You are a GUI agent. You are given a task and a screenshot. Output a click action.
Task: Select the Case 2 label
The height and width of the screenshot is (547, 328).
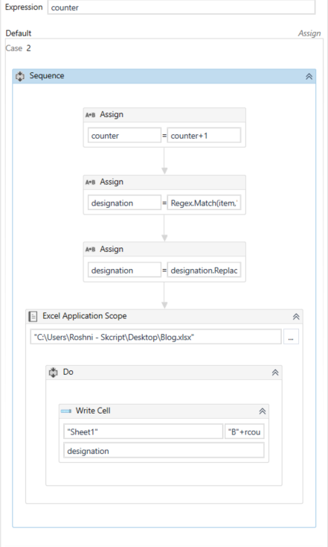[18, 48]
